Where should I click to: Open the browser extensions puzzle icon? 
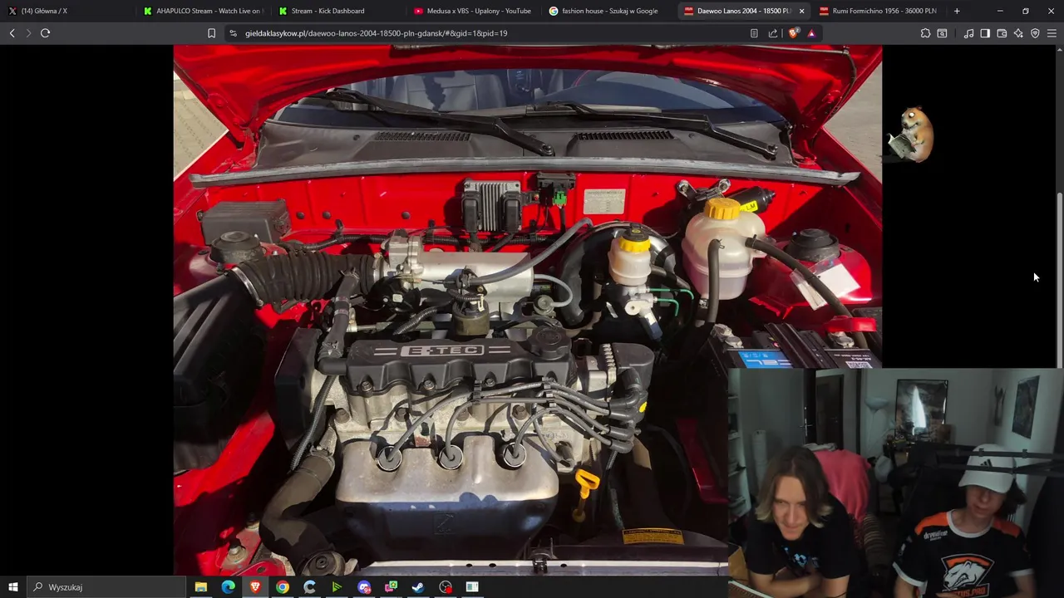click(x=925, y=33)
